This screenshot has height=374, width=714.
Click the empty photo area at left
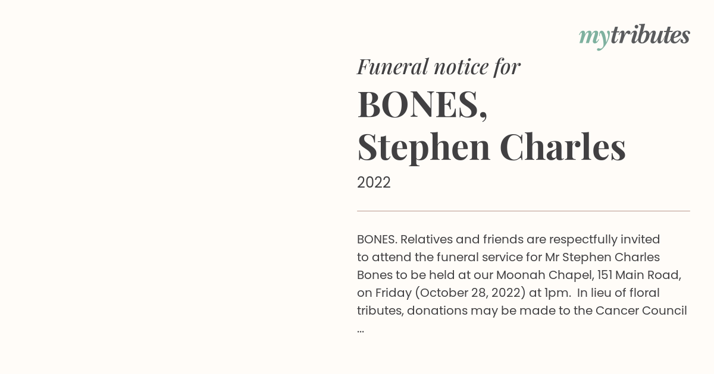tap(173, 187)
